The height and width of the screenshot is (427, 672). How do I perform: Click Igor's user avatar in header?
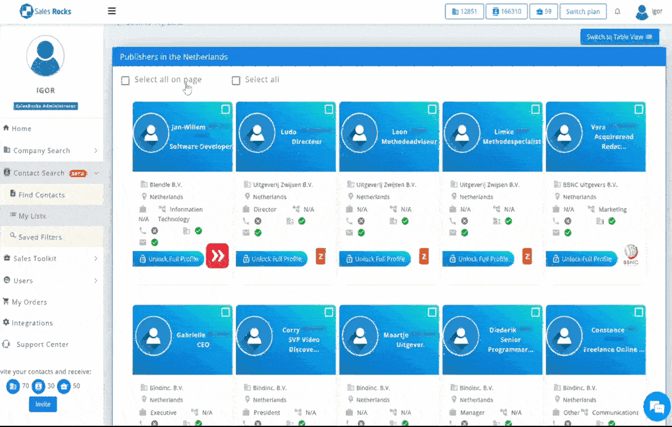[642, 12]
